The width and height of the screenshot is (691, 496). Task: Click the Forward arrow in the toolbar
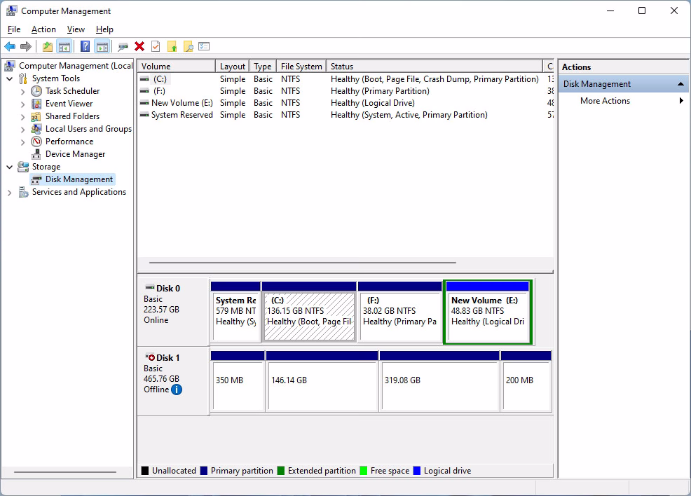(26, 46)
